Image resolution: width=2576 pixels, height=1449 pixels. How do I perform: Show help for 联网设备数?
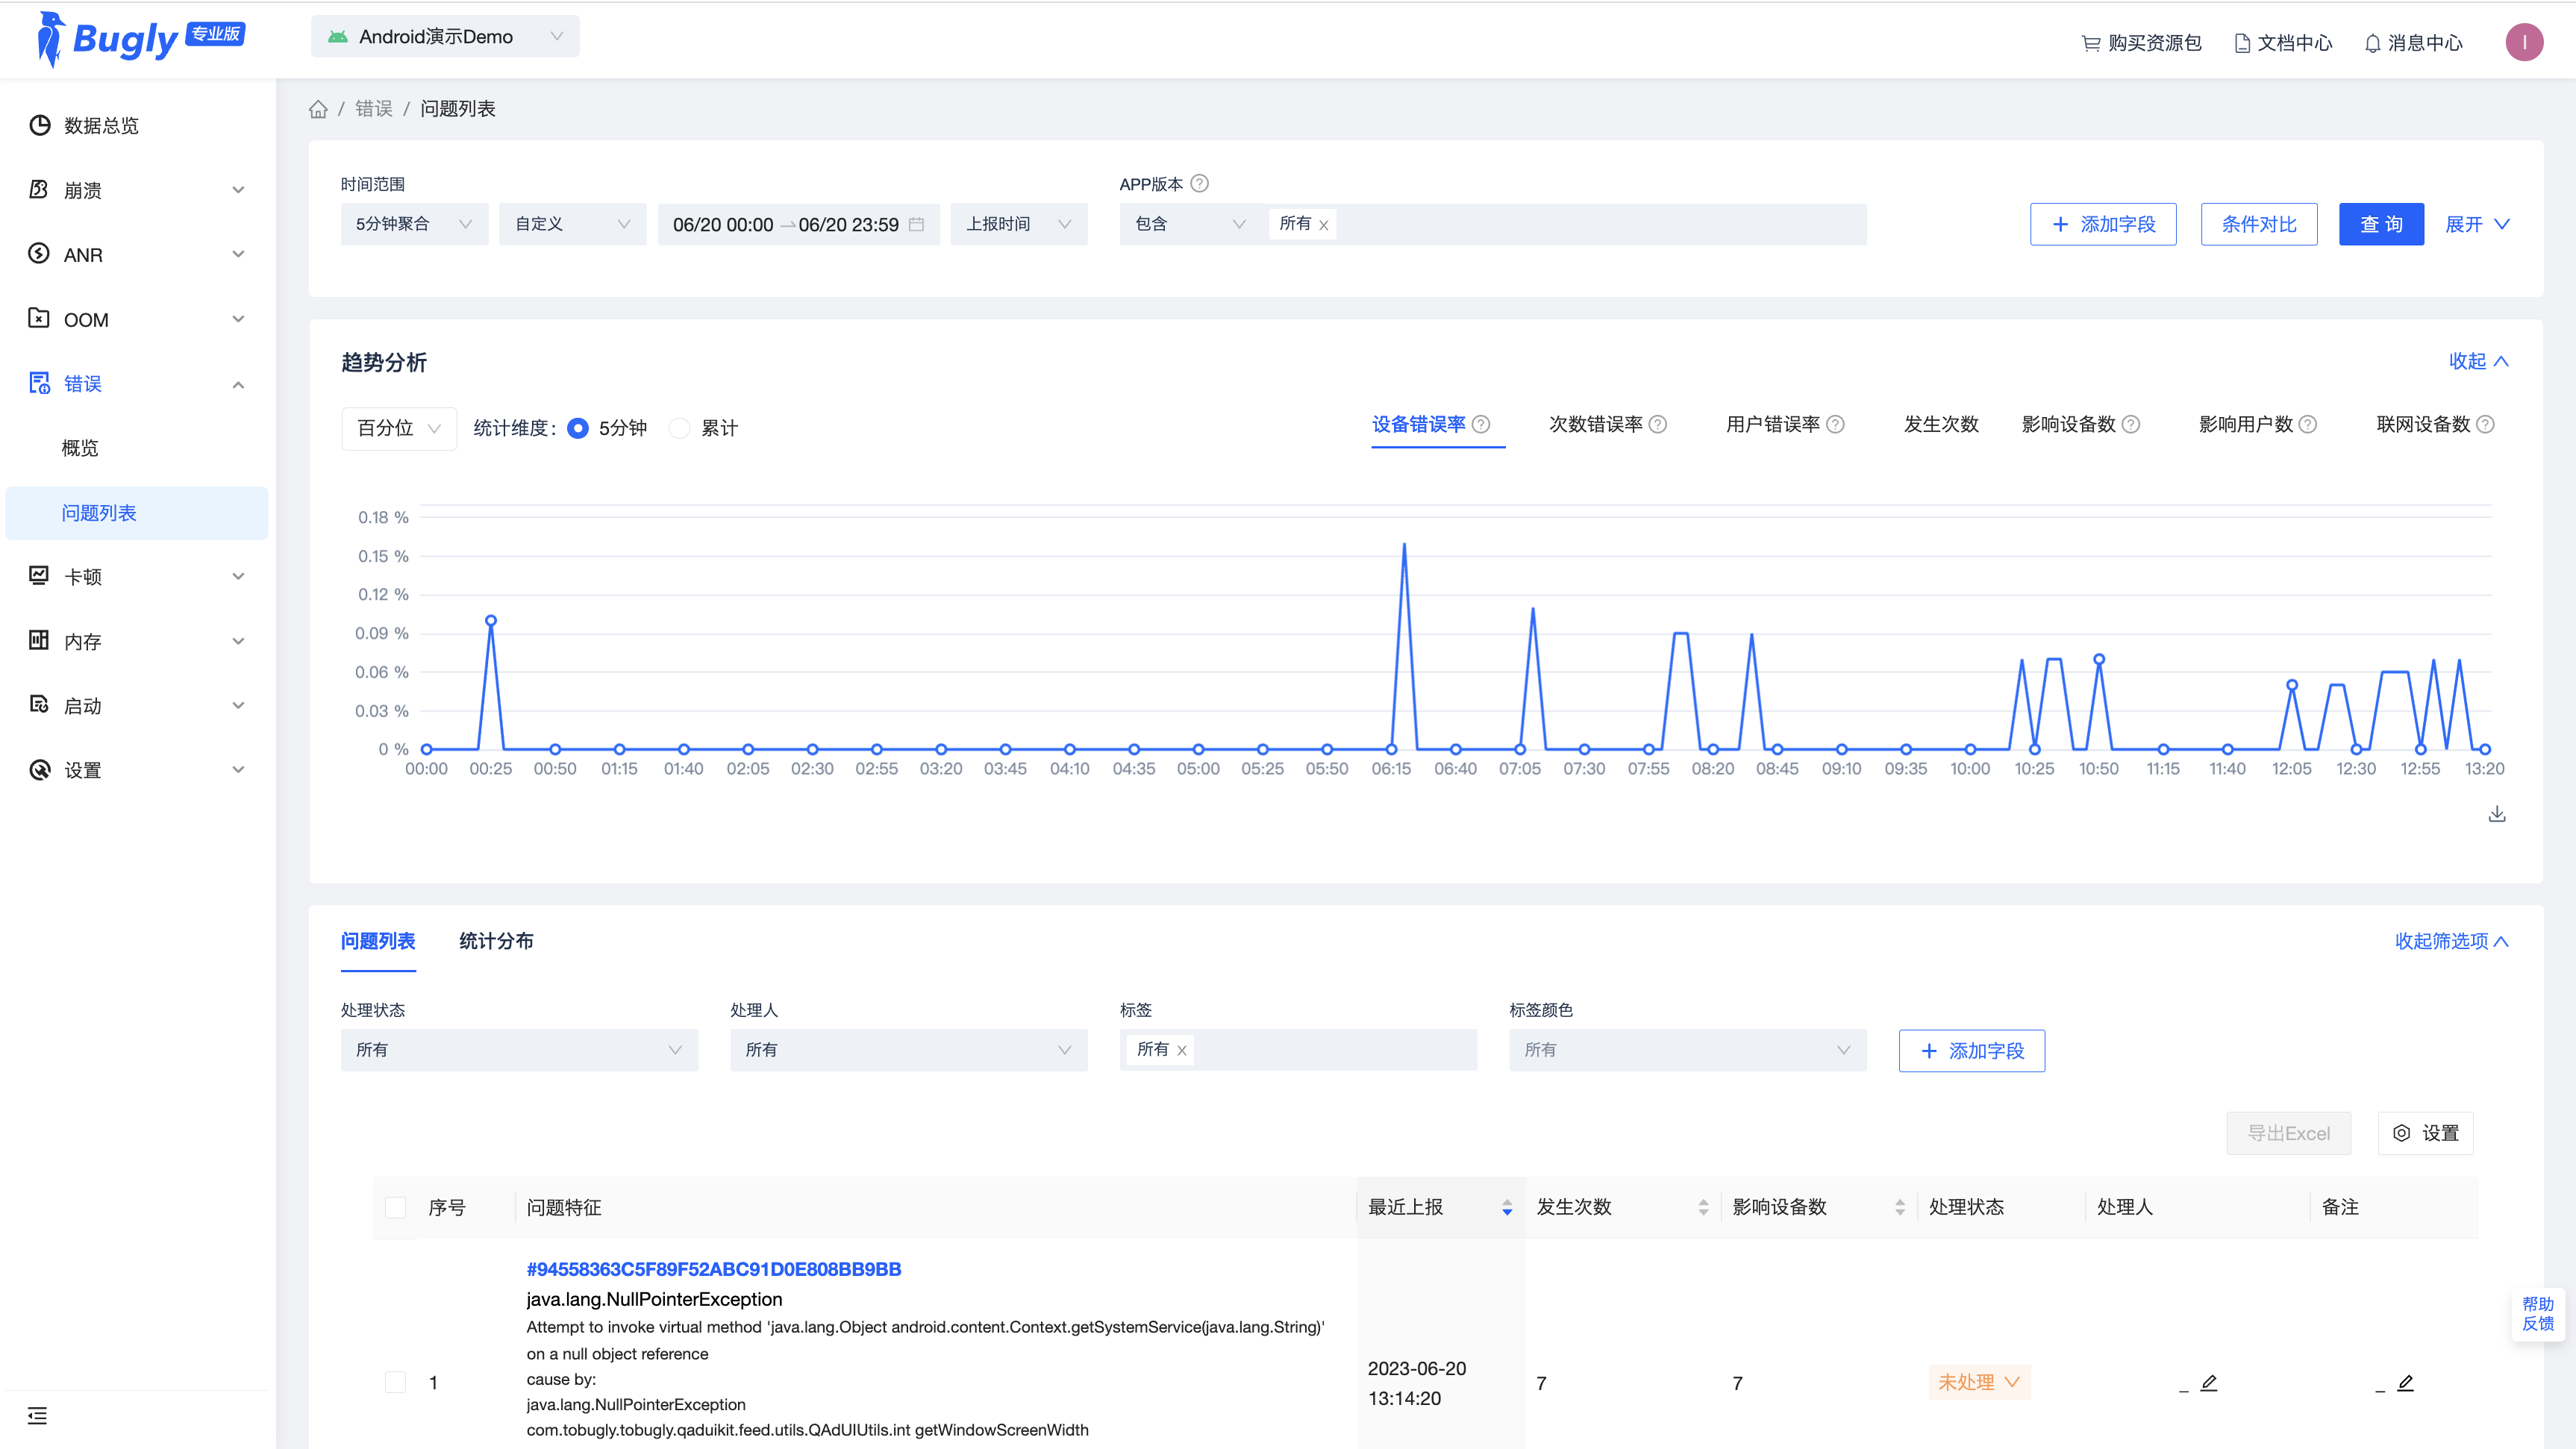click(x=2485, y=424)
